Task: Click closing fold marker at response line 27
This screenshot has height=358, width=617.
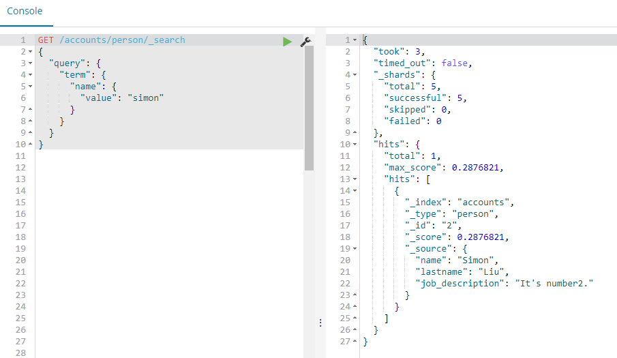Action: [x=355, y=342]
